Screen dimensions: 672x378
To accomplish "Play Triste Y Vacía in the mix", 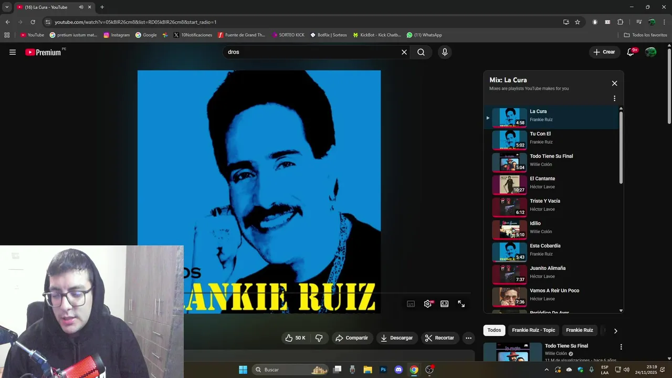I will tap(551, 207).
